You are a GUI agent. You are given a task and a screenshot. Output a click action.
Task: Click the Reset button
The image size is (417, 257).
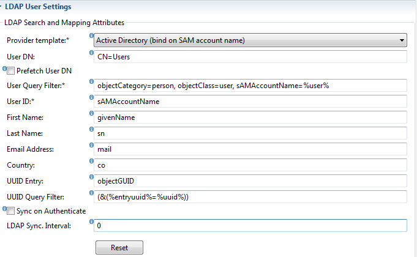tap(119, 248)
